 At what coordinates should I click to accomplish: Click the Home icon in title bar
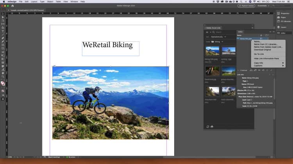pos(13,6)
